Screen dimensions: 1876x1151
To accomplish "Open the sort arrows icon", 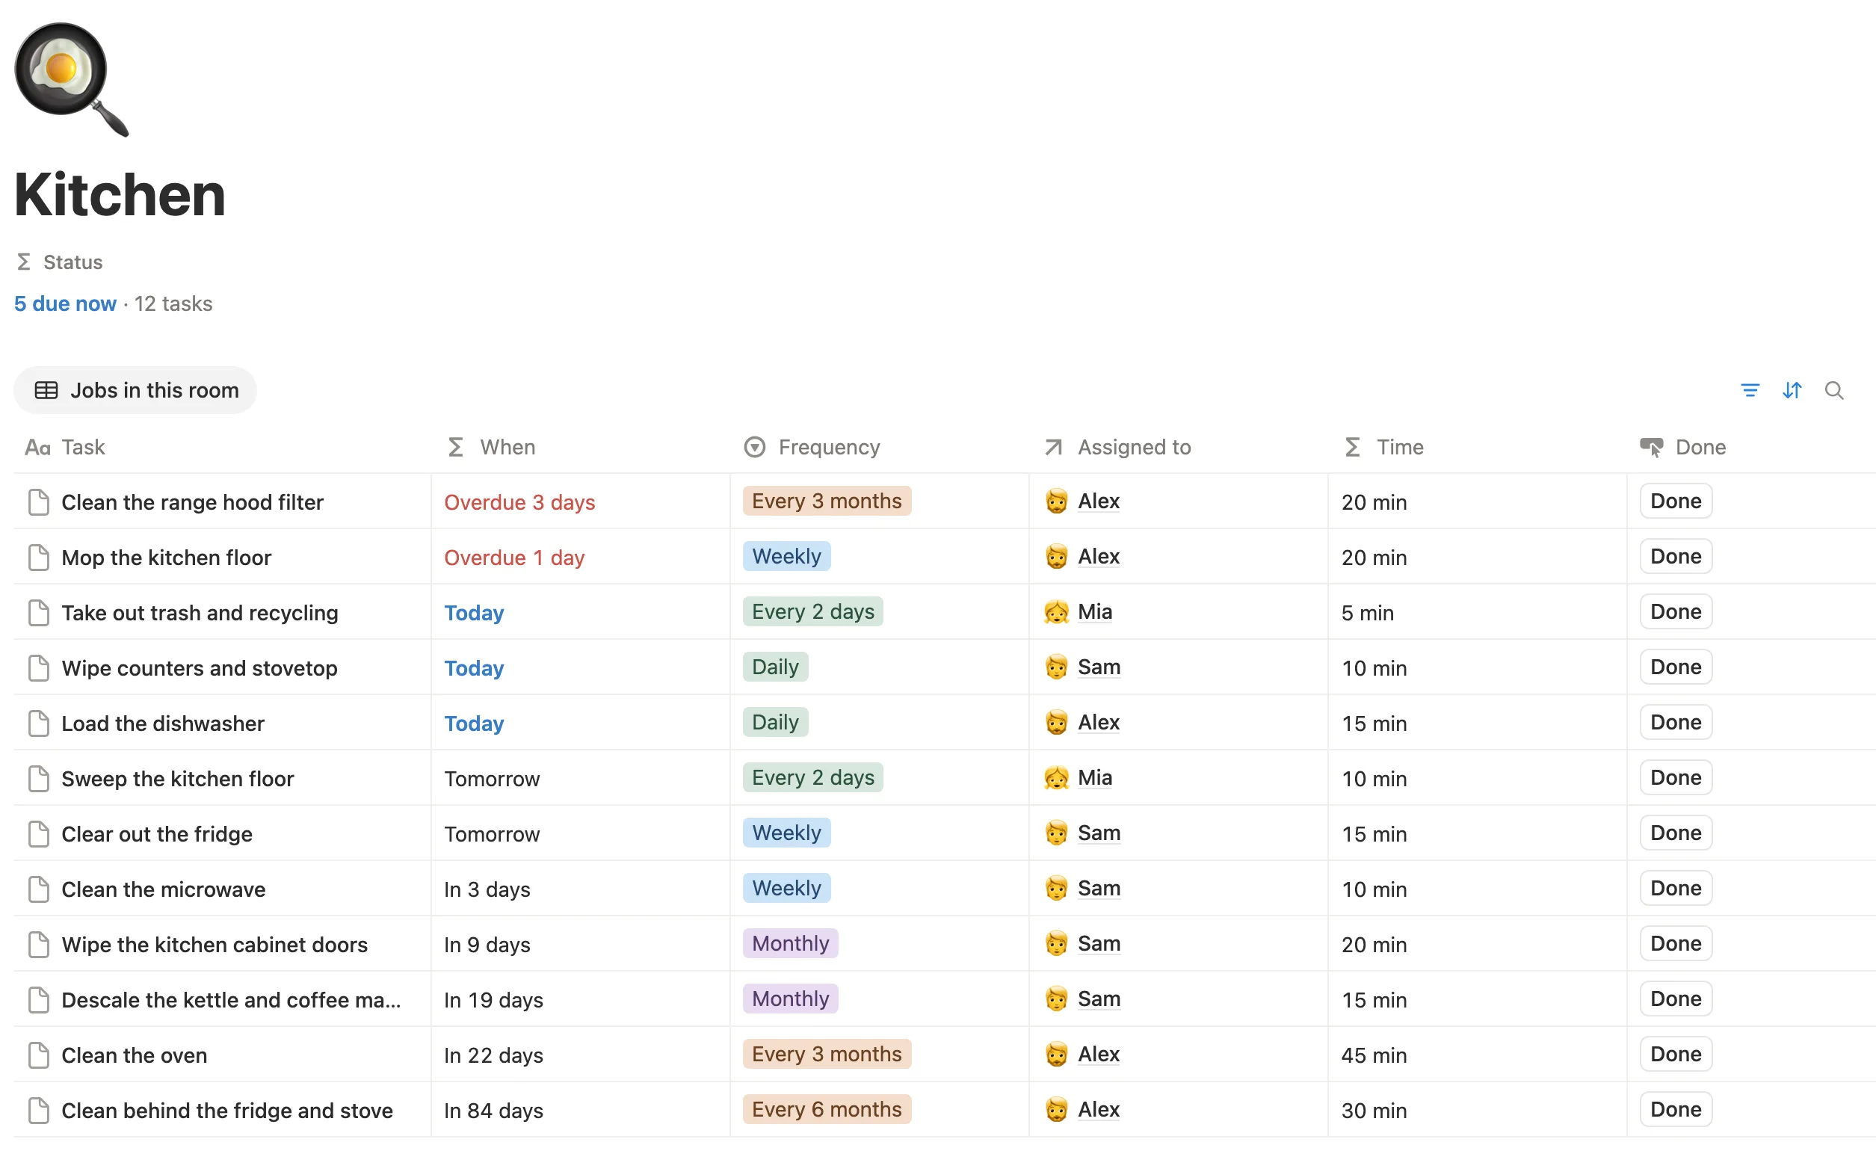I will click(x=1792, y=390).
